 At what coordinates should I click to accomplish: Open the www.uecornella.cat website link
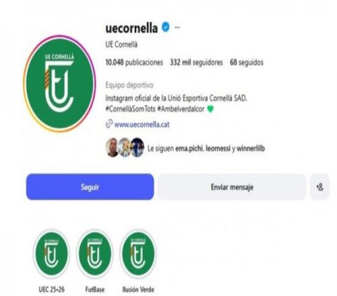(142, 124)
